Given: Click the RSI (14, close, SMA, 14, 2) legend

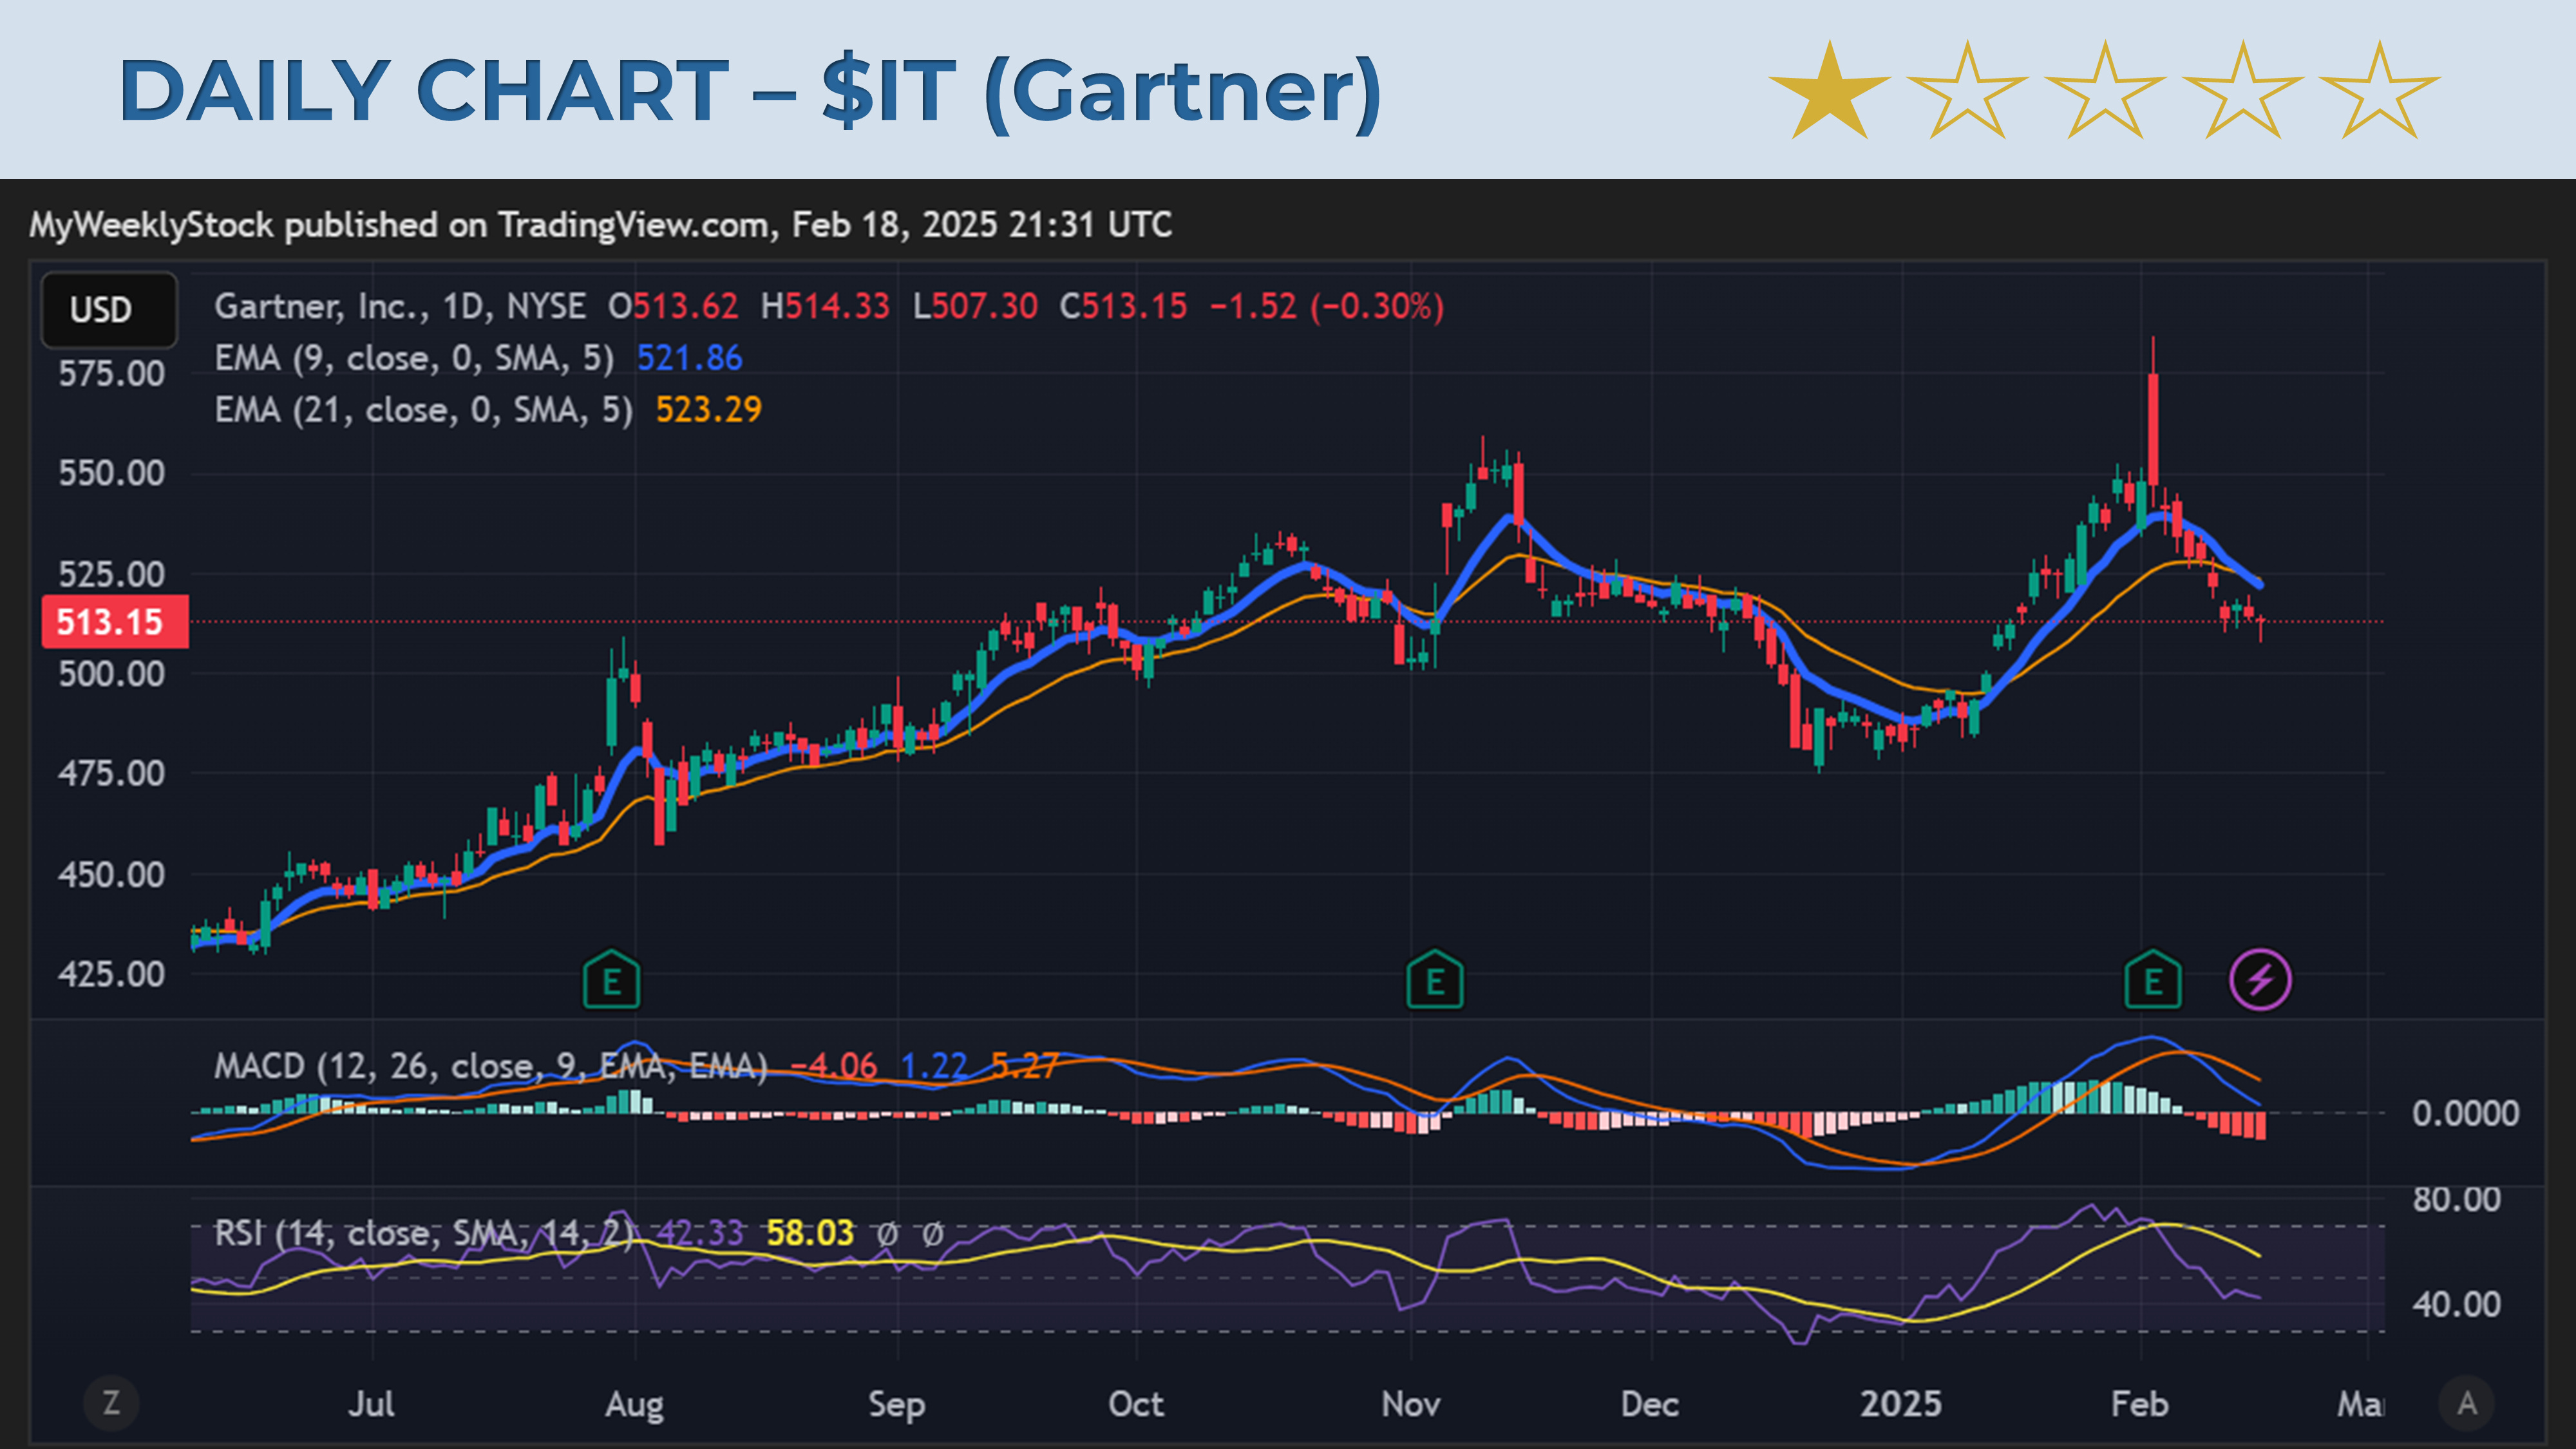Looking at the screenshot, I should 424,1233.
